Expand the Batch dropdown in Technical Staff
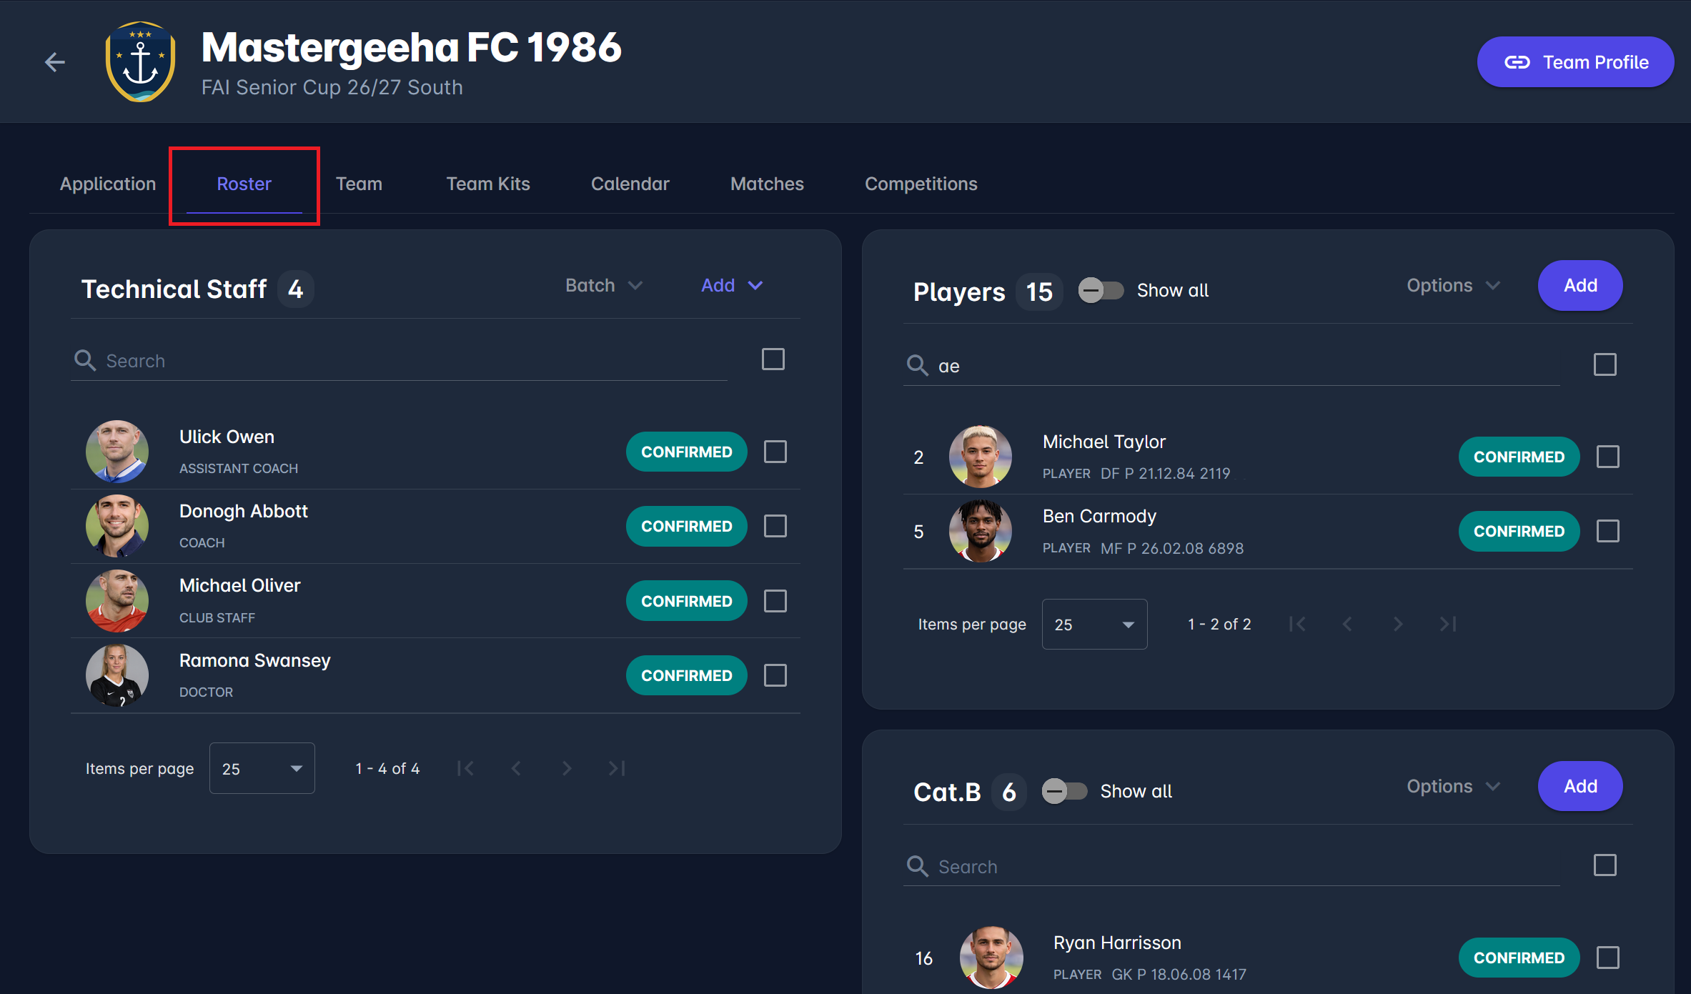This screenshot has width=1691, height=994. [x=604, y=285]
